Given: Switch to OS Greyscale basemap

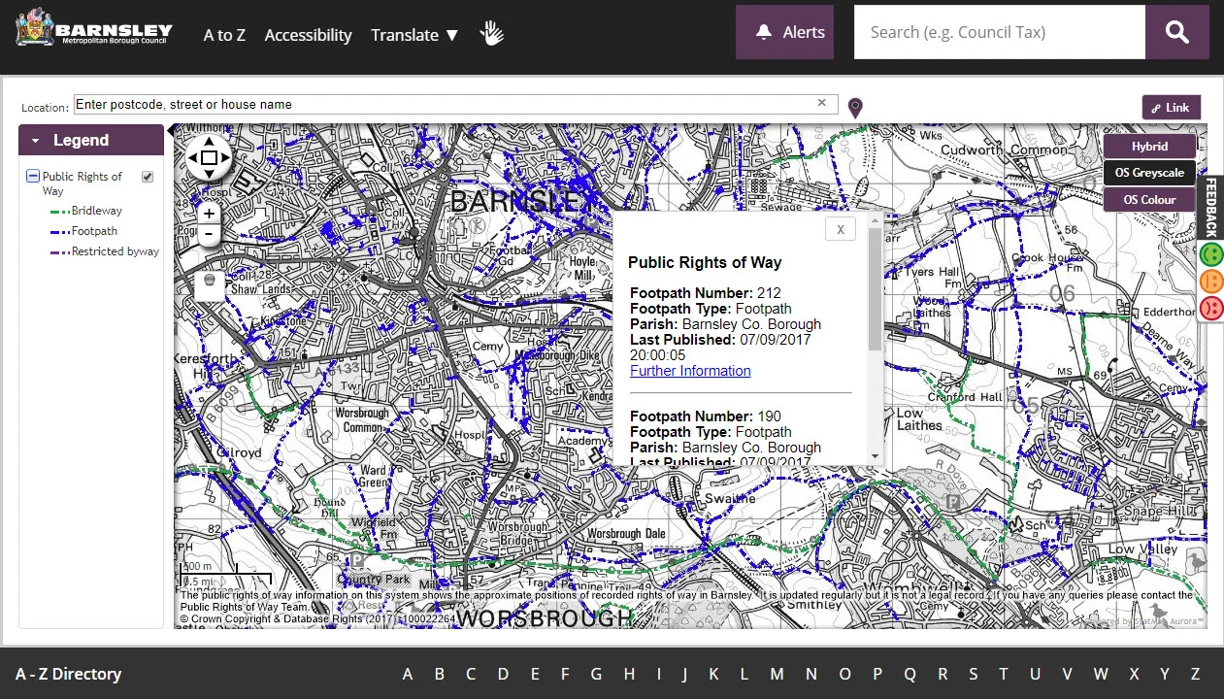Looking at the screenshot, I should tap(1149, 173).
